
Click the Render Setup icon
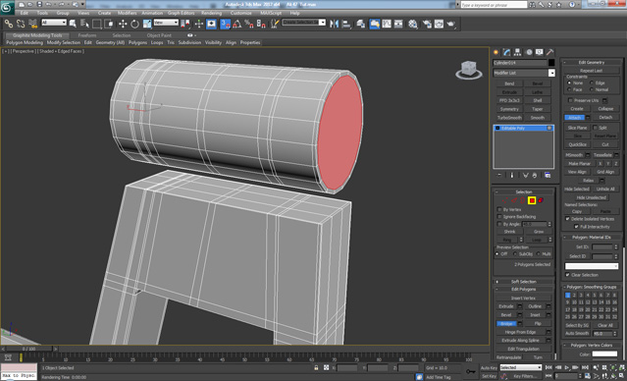427,24
